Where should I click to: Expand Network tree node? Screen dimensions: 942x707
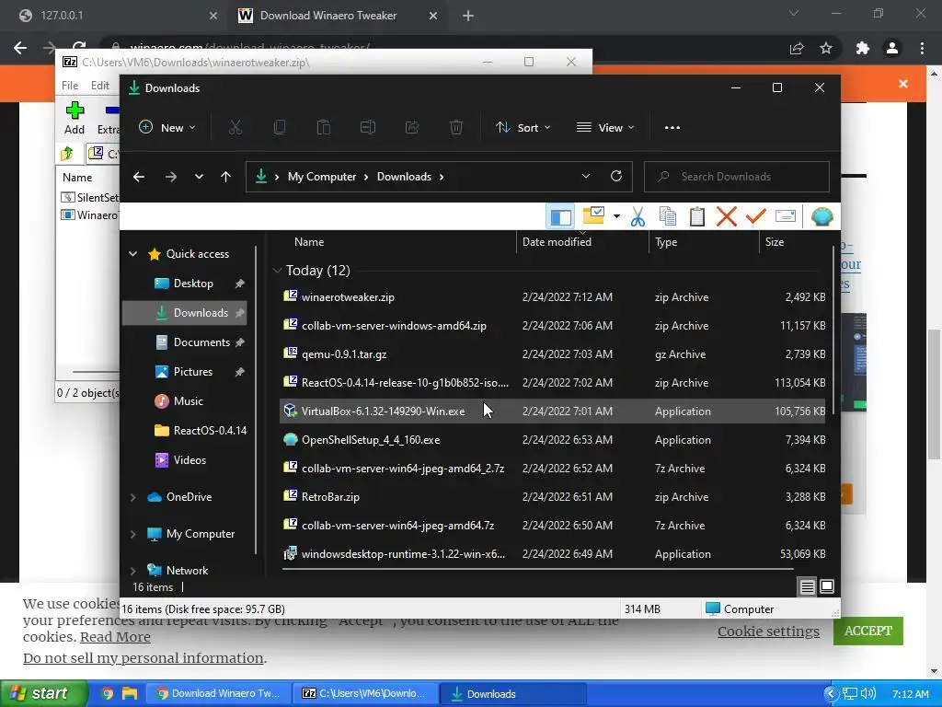pyautogui.click(x=132, y=571)
